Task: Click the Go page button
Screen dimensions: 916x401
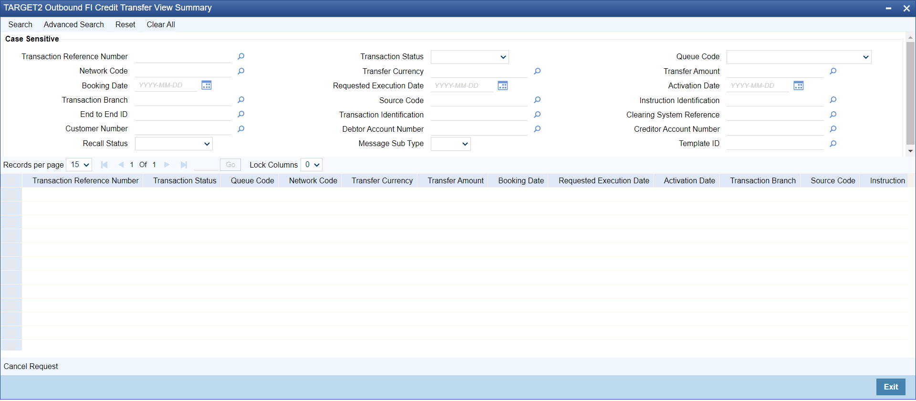Action: [230, 165]
